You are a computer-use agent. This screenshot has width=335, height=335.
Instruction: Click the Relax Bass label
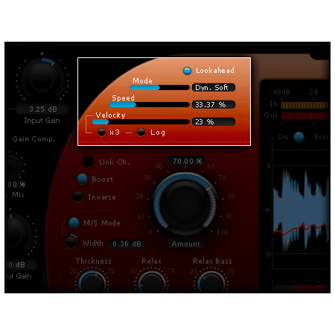(212, 261)
